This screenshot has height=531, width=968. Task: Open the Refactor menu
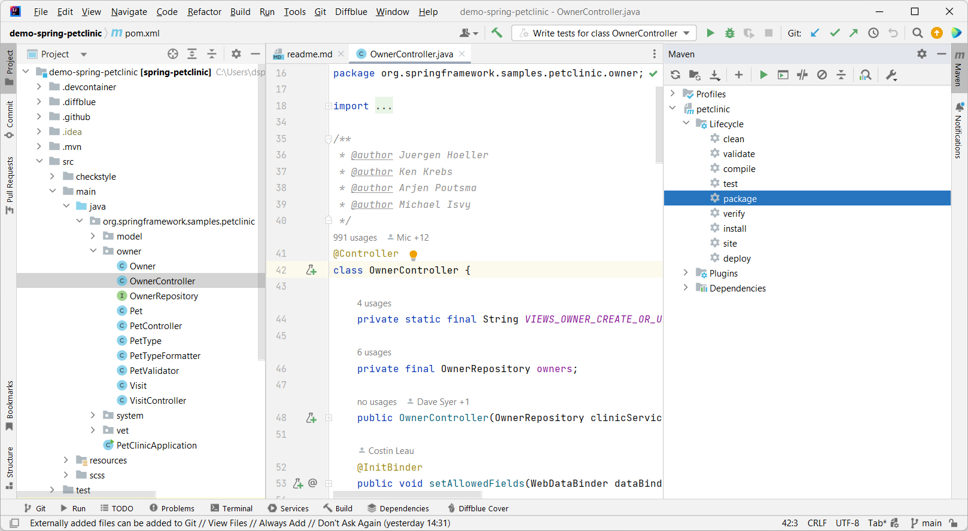point(204,12)
